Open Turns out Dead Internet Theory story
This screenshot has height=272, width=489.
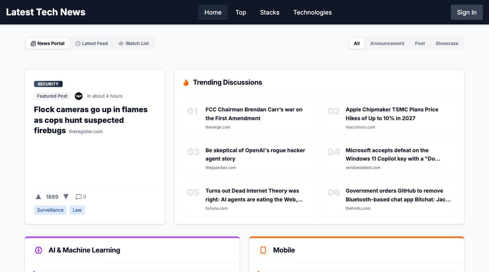coord(254,195)
